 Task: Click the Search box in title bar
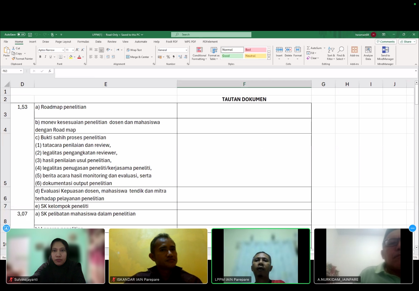point(211,35)
